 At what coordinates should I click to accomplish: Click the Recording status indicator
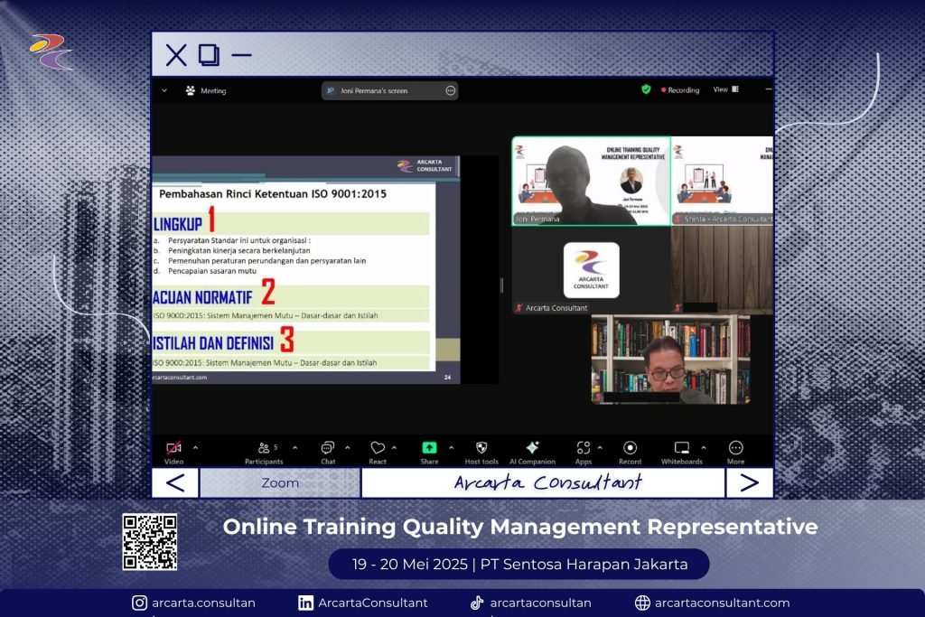(x=681, y=90)
